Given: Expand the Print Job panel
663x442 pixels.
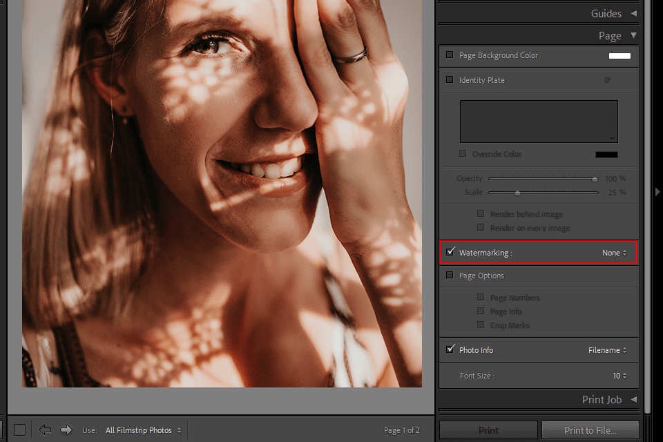Looking at the screenshot, I should [x=633, y=399].
